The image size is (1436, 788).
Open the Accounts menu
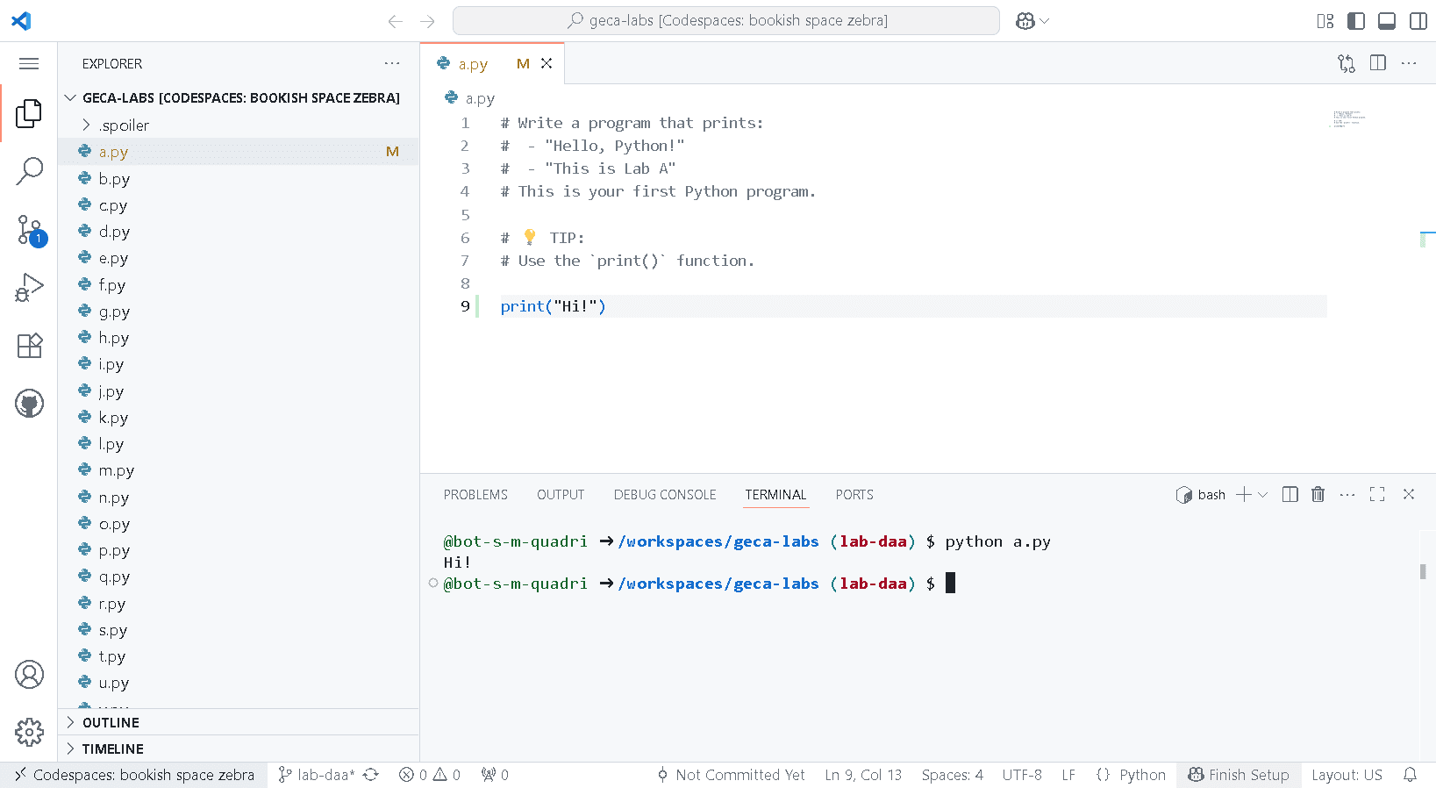tap(29, 674)
